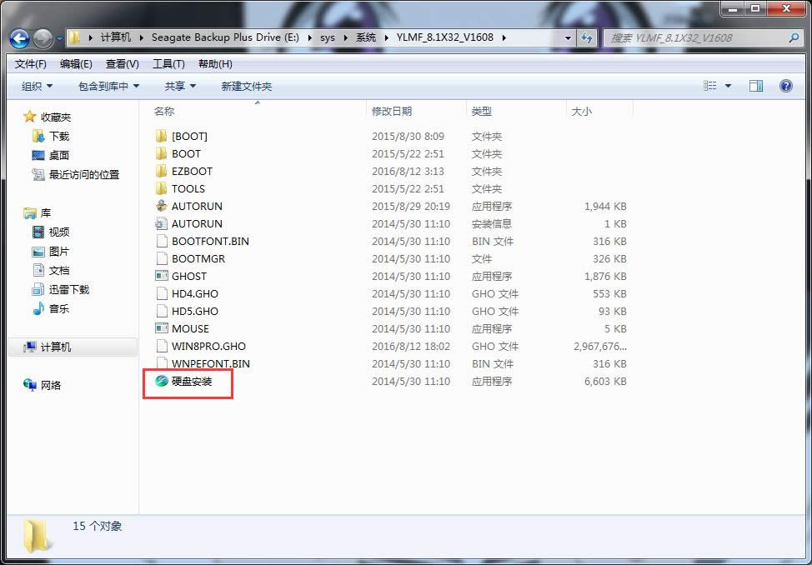Open the 组织 dropdown

[35, 85]
